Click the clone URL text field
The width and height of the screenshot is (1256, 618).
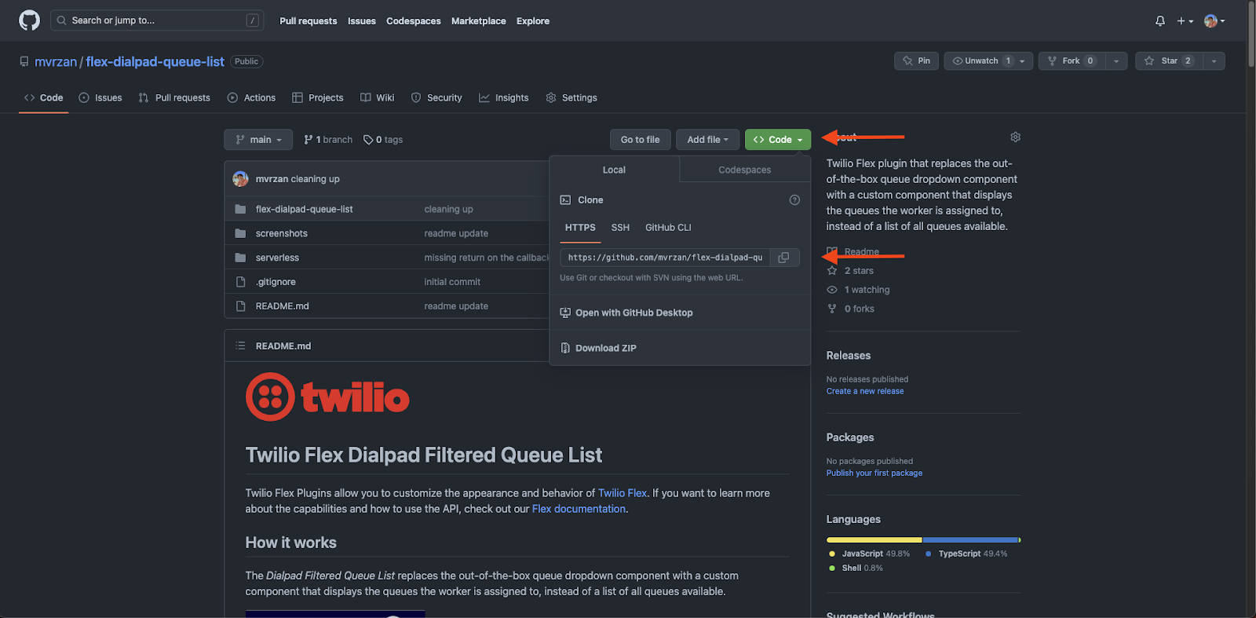[664, 258]
